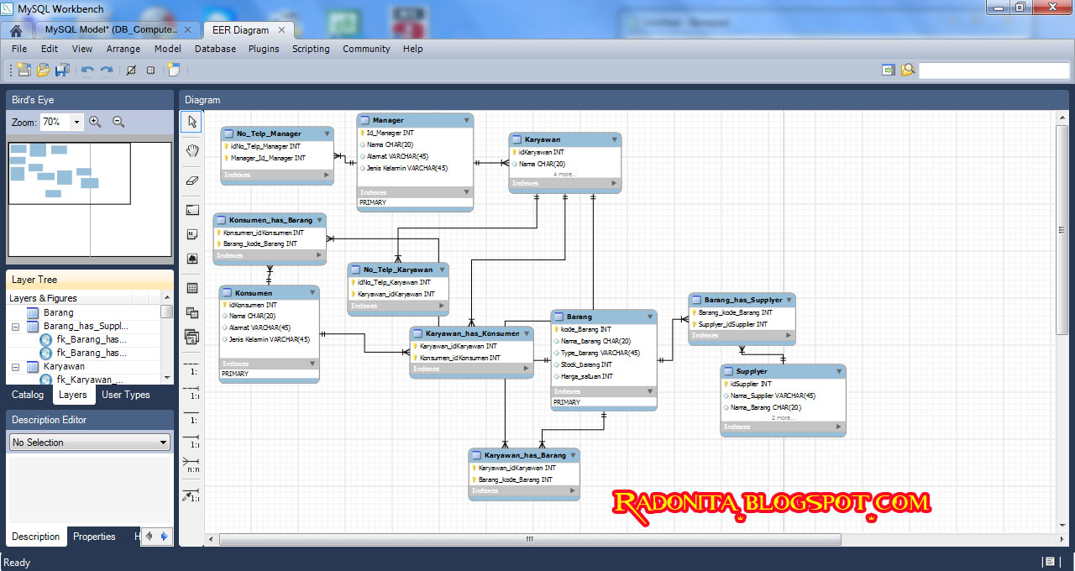Viewport: 1075px width, 571px height.
Task: Click the Diagram vertical scrollbar
Action: pos(1062,321)
